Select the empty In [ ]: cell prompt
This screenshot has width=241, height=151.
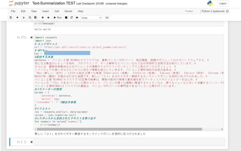22,142
